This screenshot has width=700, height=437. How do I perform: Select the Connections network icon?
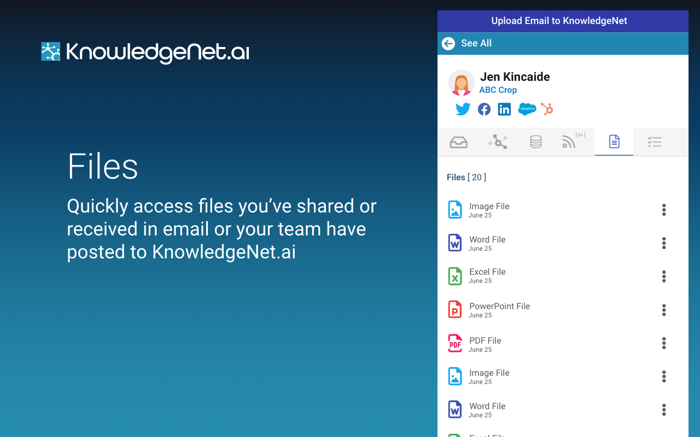click(x=498, y=142)
